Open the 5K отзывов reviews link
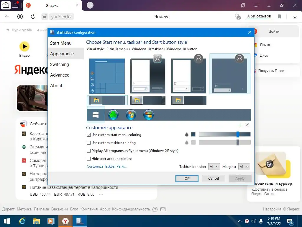Screen dimensions: 302x227 (259, 17)
